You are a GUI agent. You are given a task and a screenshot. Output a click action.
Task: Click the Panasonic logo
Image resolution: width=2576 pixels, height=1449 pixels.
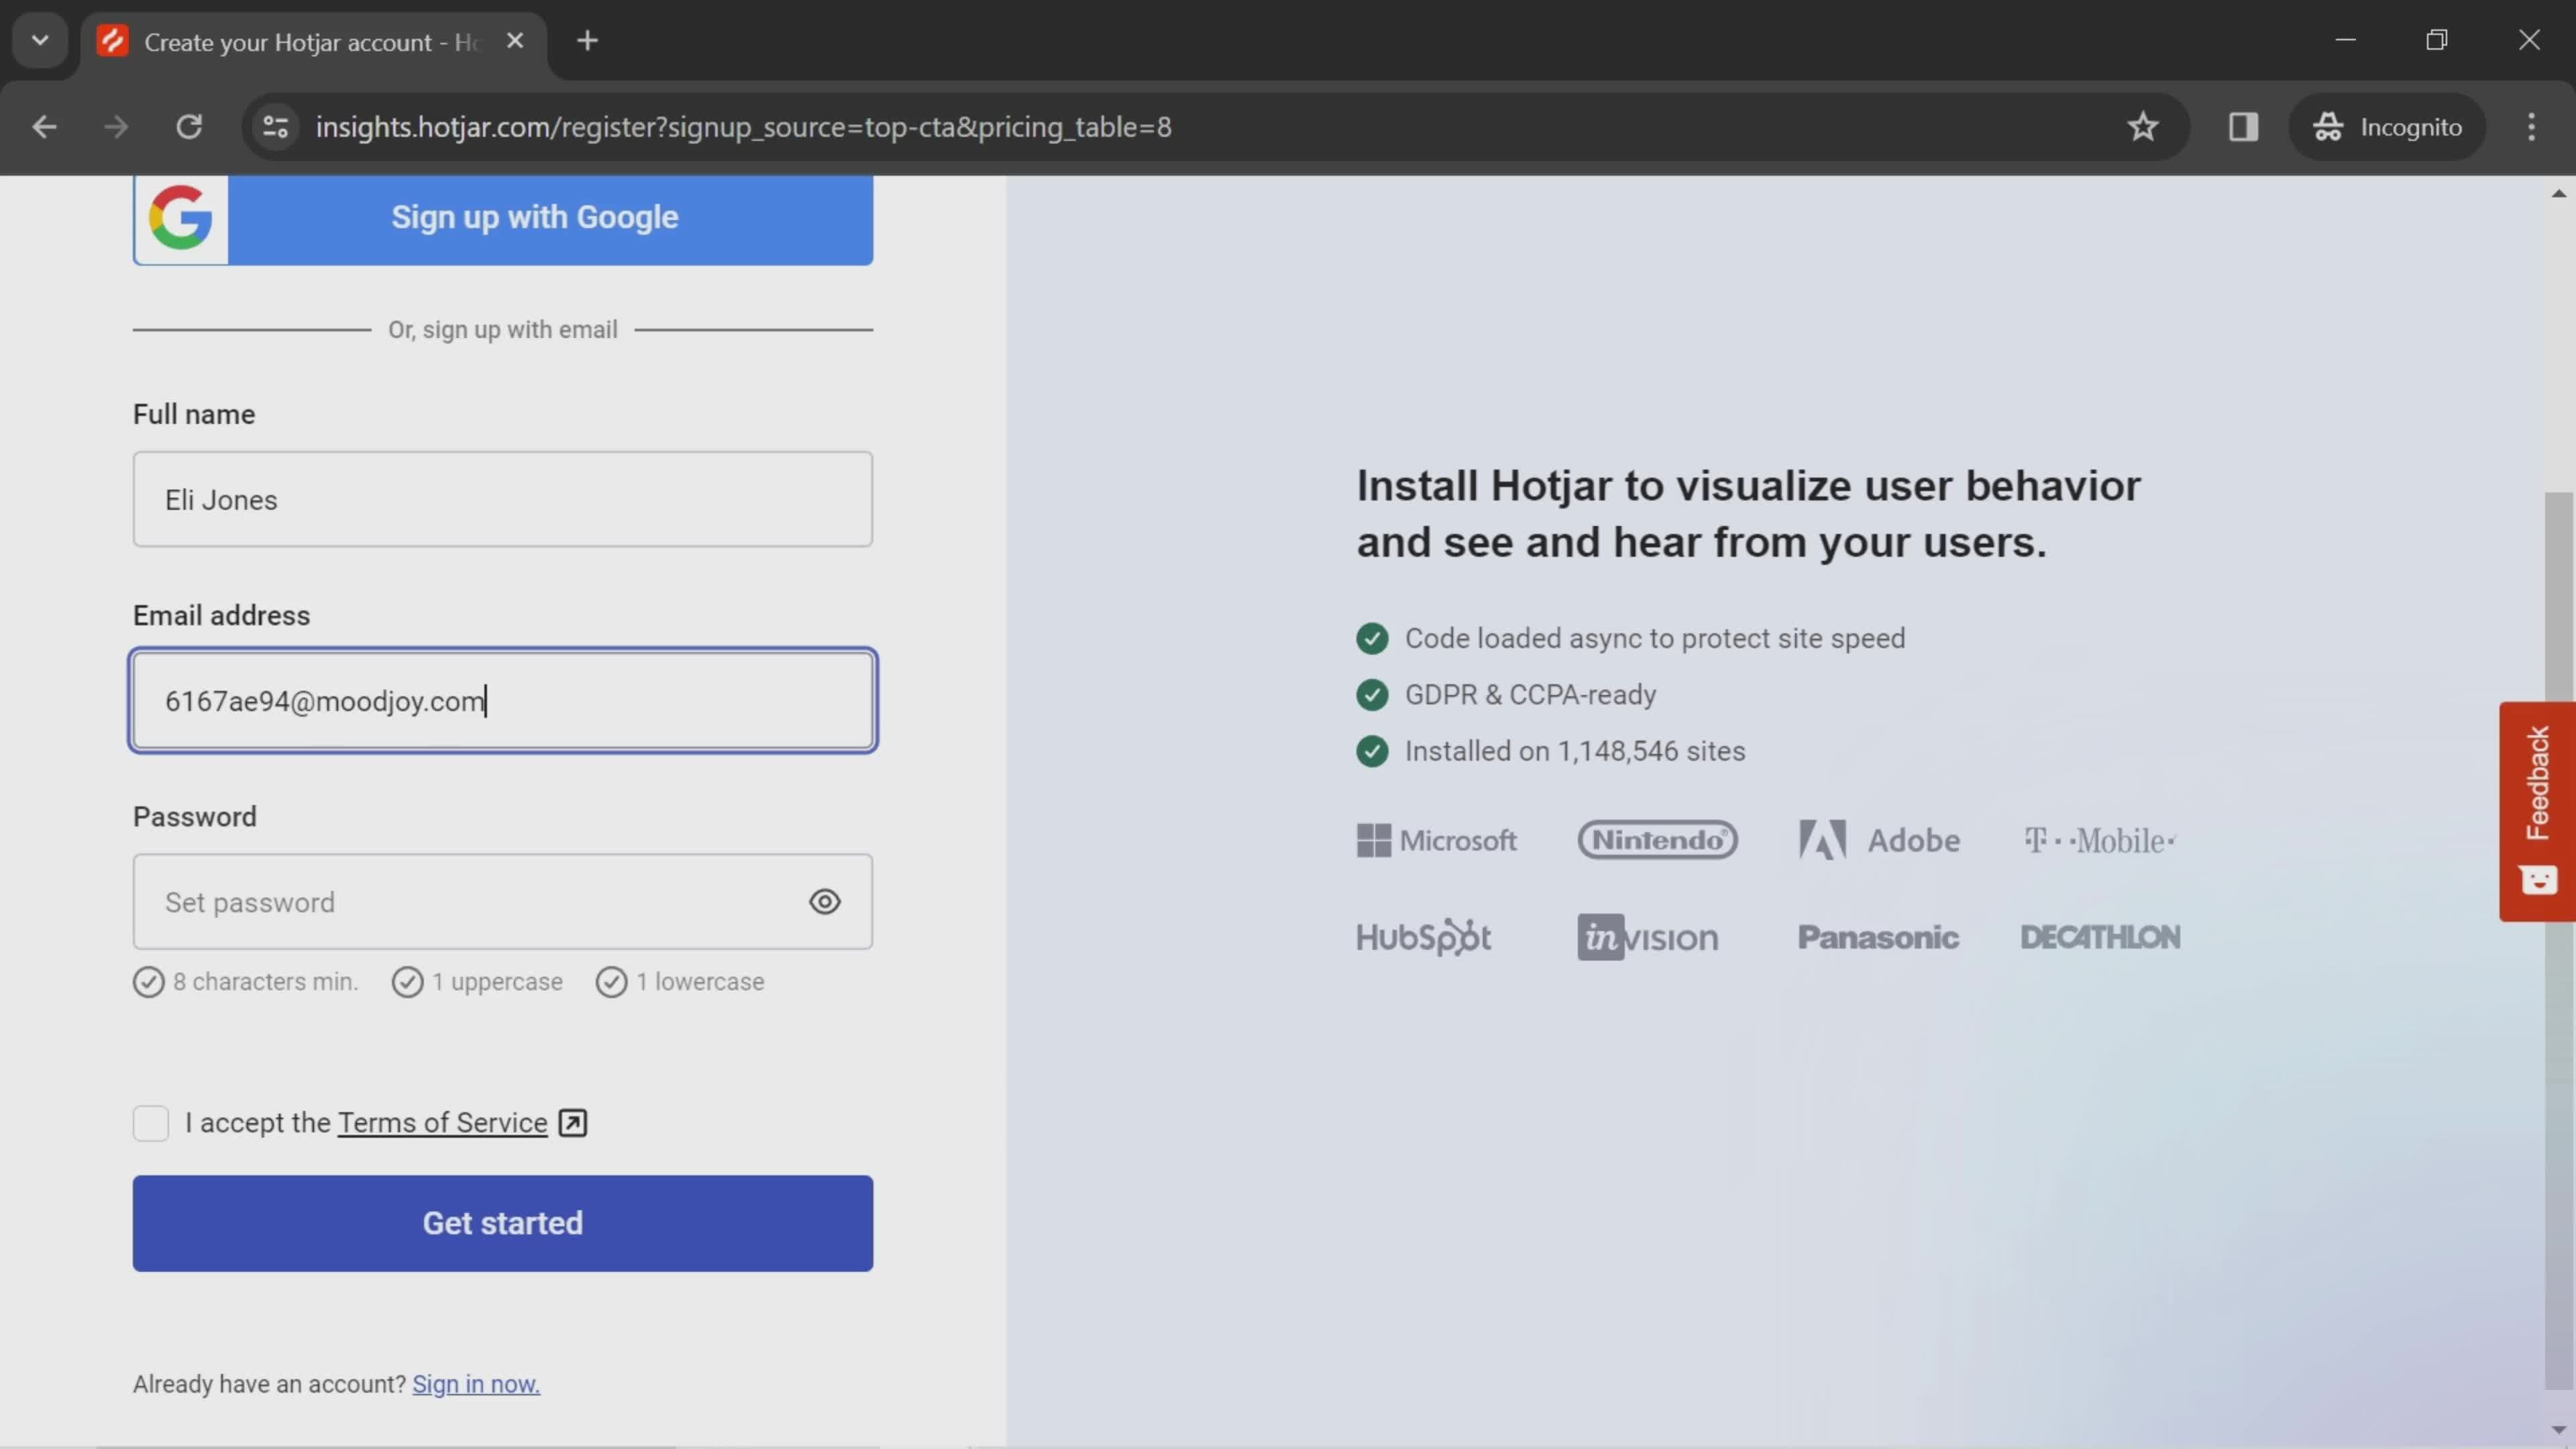[1878, 938]
